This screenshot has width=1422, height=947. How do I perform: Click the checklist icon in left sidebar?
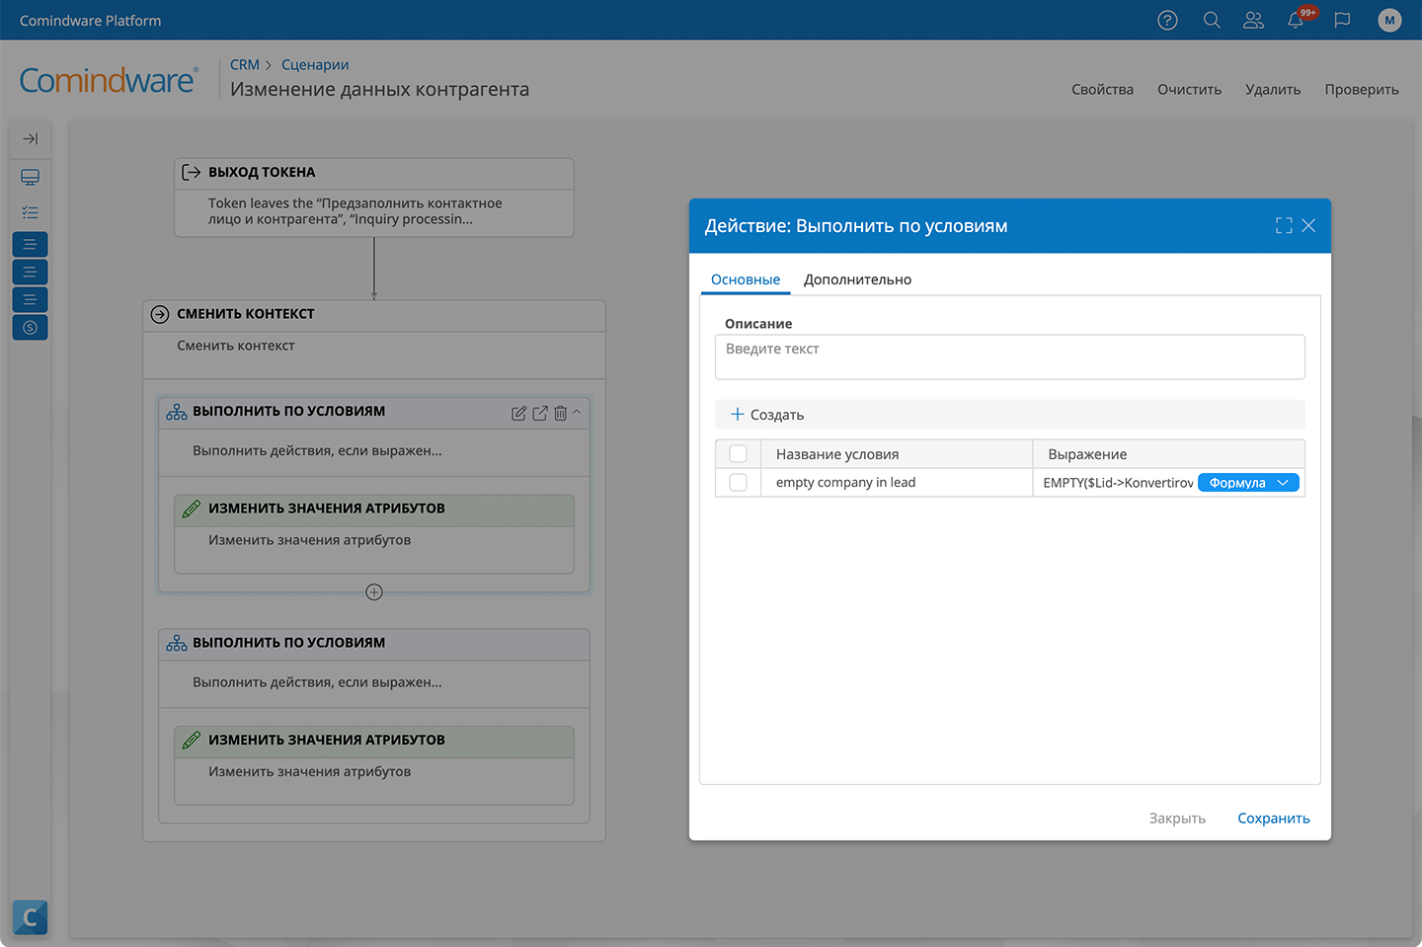pyautogui.click(x=30, y=212)
